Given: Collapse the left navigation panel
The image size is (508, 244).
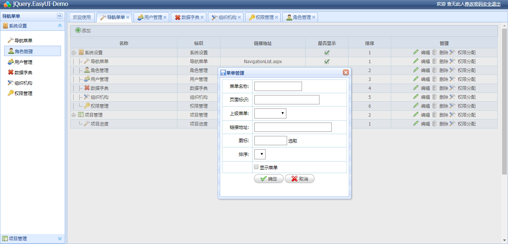Looking at the screenshot, I should (60, 16).
